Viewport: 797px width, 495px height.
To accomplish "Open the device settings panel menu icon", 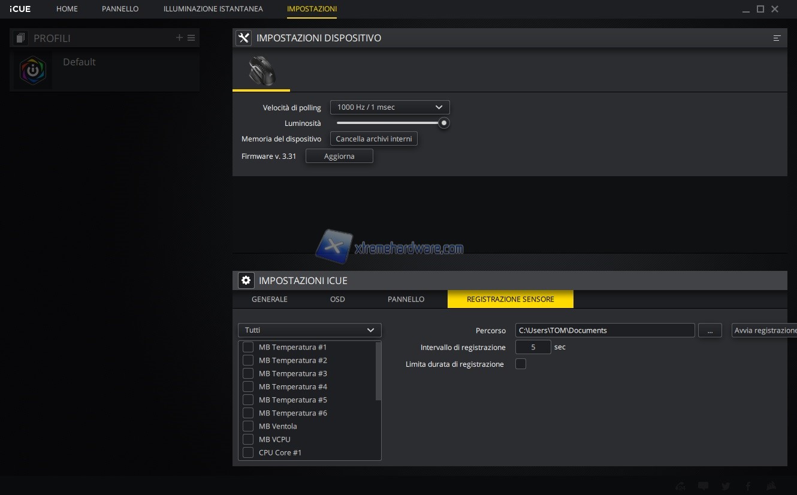I will (777, 38).
